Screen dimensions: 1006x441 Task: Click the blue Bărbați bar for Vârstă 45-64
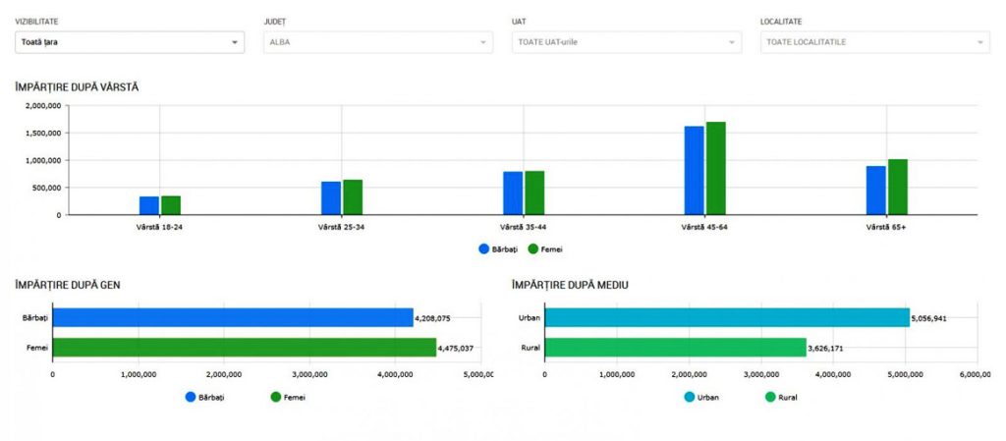694,171
